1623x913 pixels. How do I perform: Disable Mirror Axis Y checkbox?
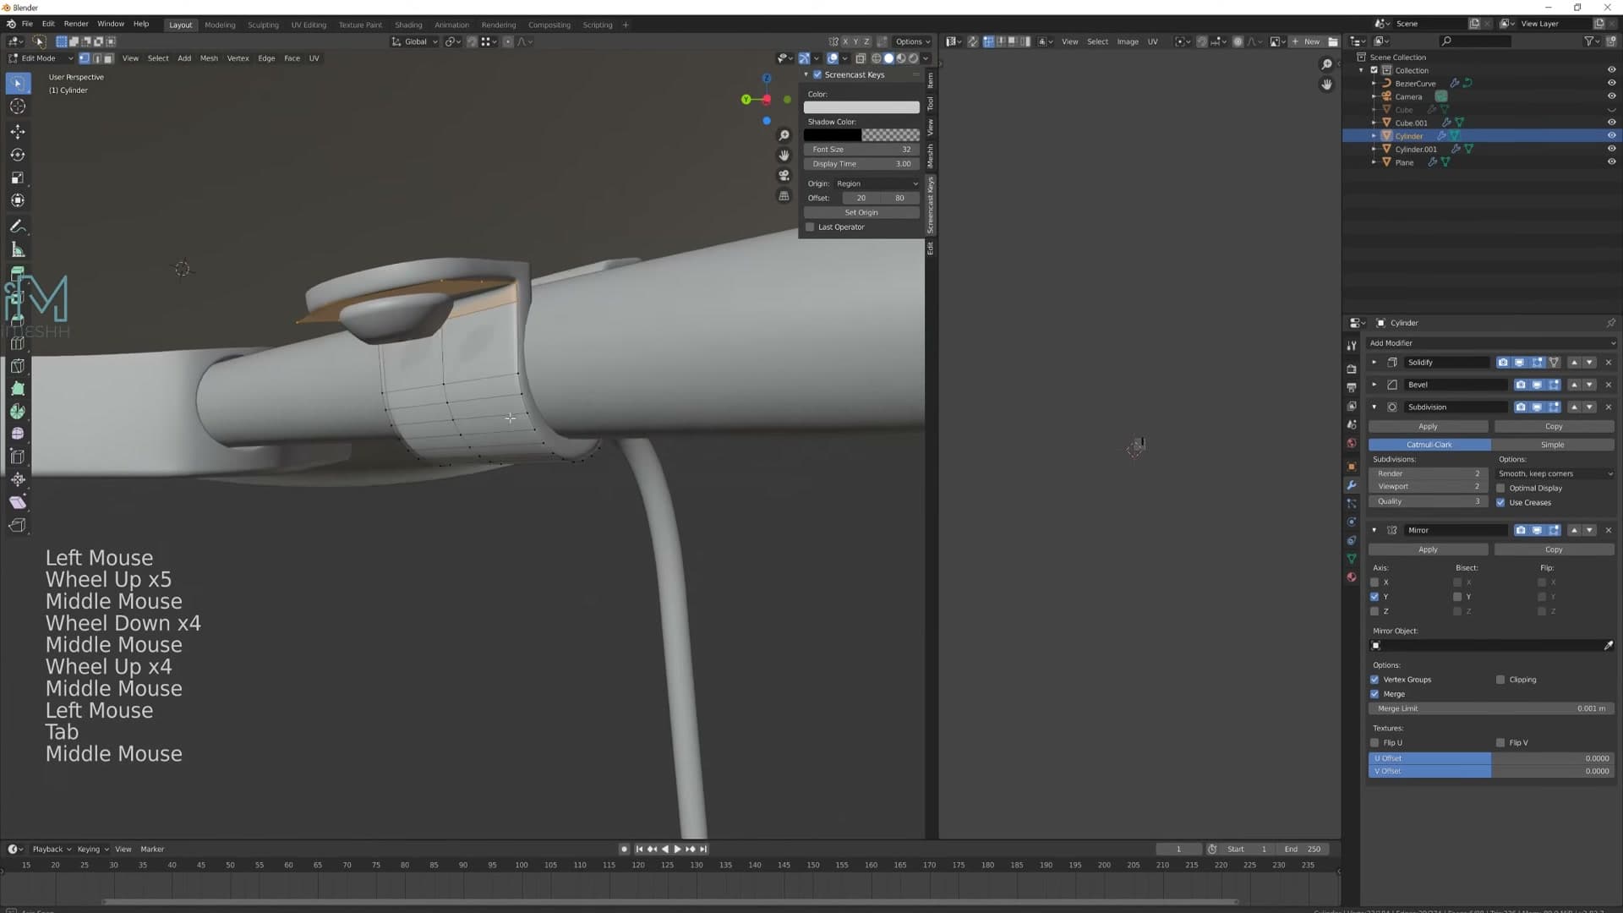(x=1374, y=597)
